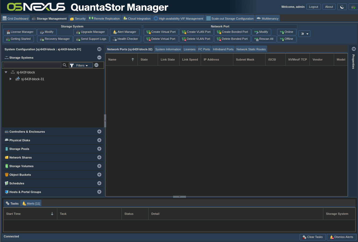Open the Filters dropdown
The height and width of the screenshot is (242, 358).
coord(81,65)
